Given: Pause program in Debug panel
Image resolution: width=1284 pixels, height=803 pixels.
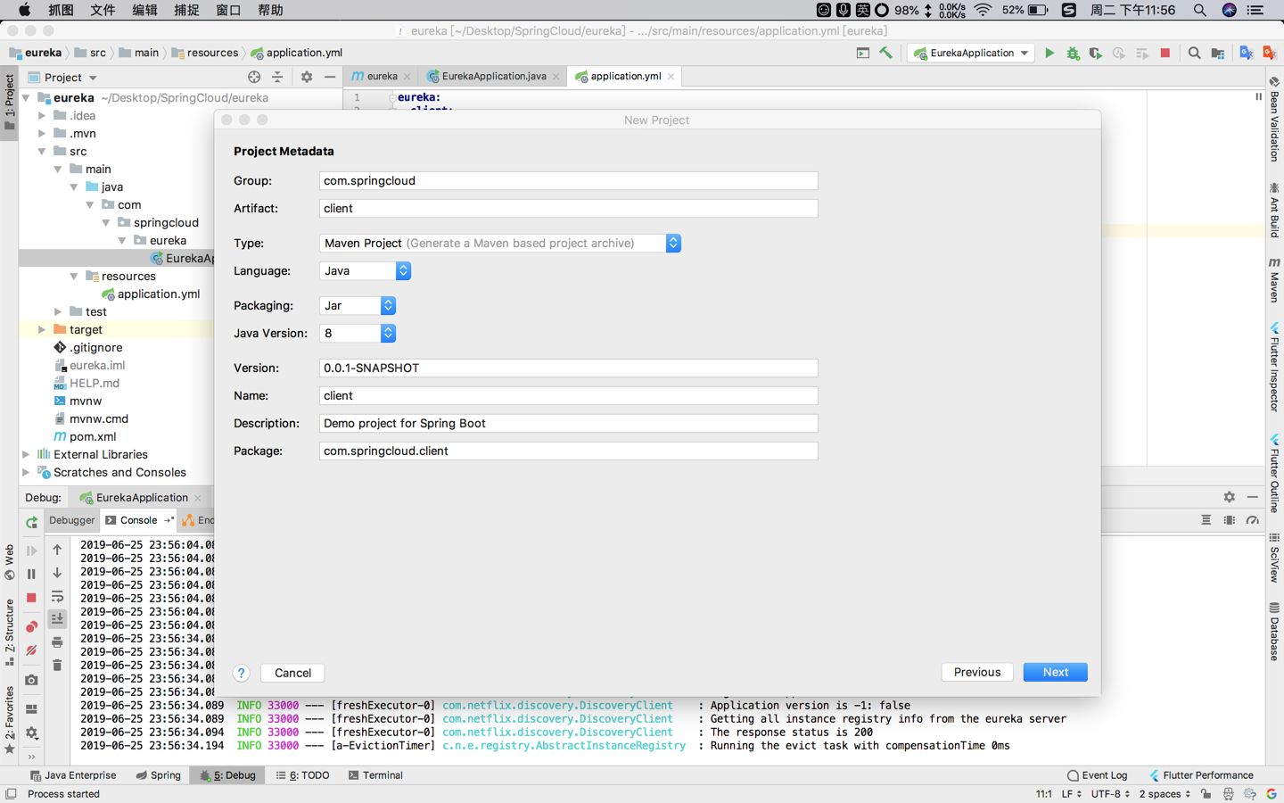Looking at the screenshot, I should (31, 574).
